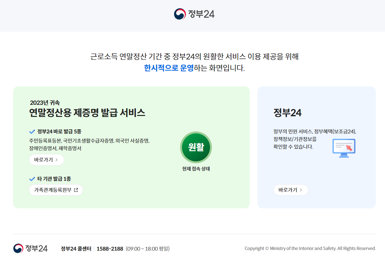385x256 pixels.
Task: Click the 정부24 heading in the blue card
Action: [287, 113]
